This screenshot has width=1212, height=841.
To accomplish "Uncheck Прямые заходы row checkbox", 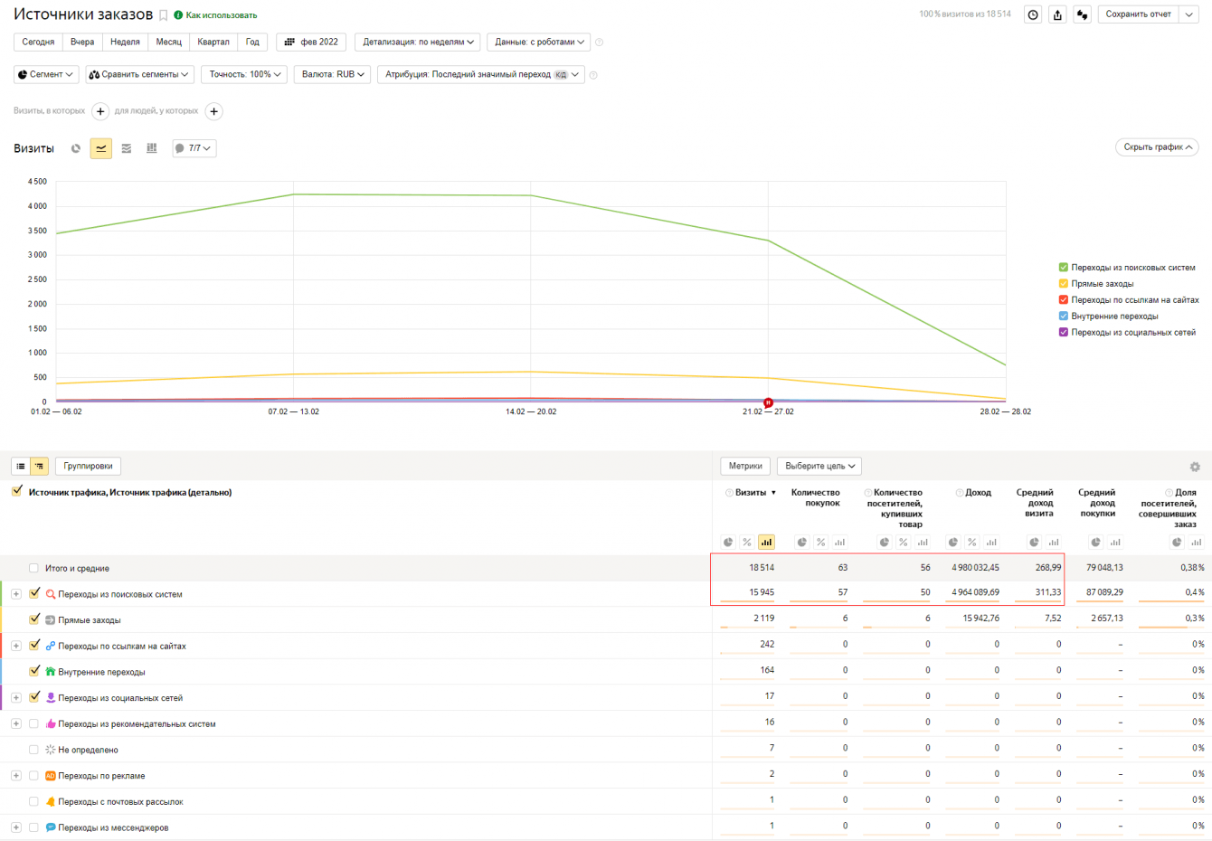I will point(34,619).
